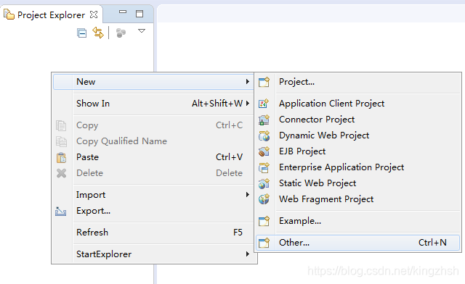Click the Copy icon in context menu

(x=61, y=126)
